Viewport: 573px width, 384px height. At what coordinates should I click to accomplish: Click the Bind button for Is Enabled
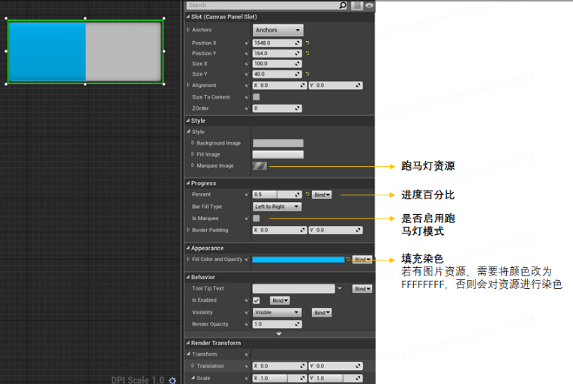pos(280,300)
